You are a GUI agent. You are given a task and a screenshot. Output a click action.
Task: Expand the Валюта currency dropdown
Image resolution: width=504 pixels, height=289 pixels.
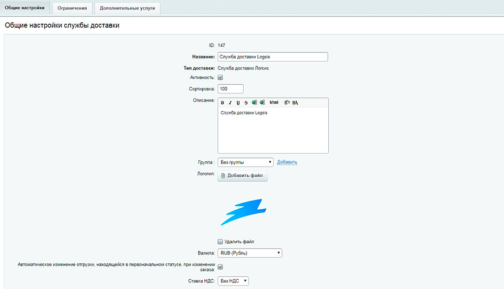coord(250,253)
